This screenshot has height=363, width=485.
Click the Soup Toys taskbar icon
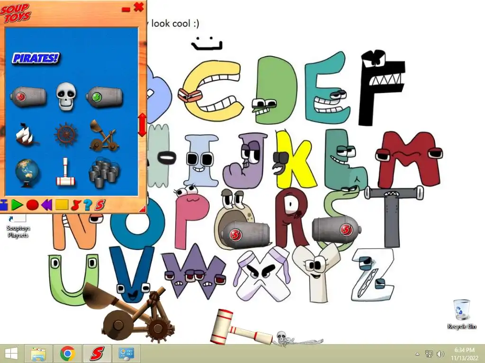97,354
